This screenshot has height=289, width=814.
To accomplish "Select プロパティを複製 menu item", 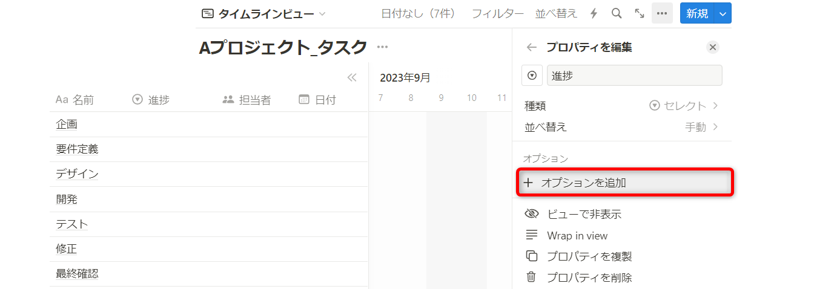I will click(x=589, y=256).
